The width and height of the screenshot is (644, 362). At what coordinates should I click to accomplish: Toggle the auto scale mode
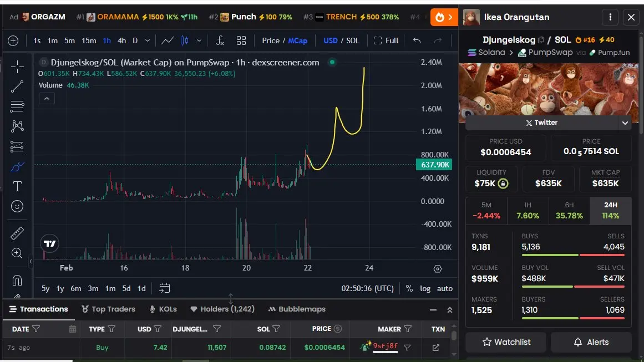point(445,288)
